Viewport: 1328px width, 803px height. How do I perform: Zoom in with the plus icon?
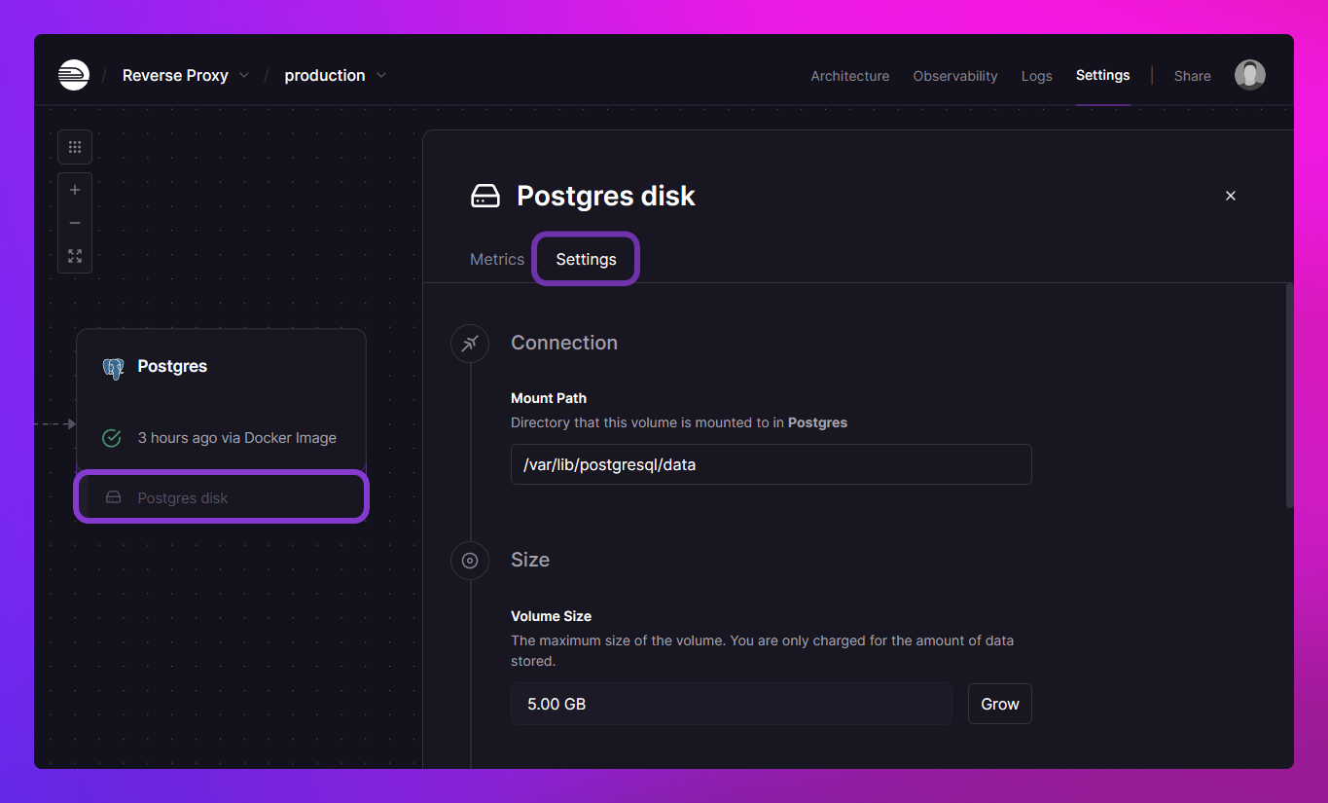tap(75, 190)
